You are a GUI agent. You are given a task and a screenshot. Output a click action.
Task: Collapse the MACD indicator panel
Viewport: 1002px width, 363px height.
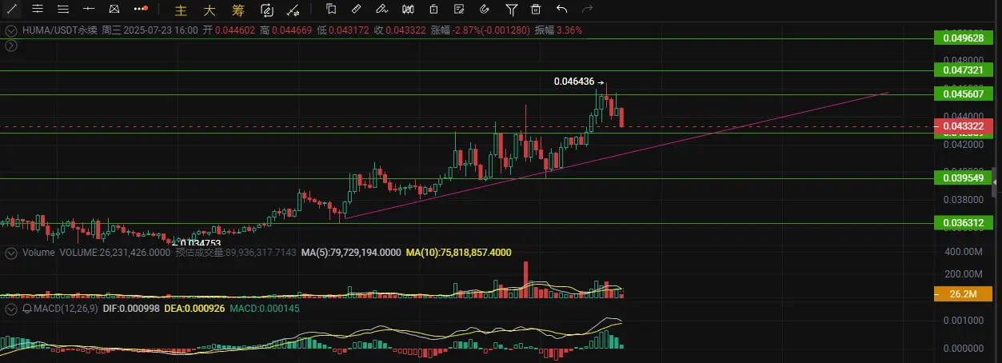(11, 308)
